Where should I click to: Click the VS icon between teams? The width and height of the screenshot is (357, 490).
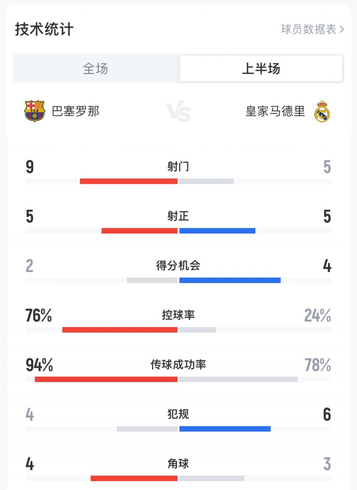178,112
